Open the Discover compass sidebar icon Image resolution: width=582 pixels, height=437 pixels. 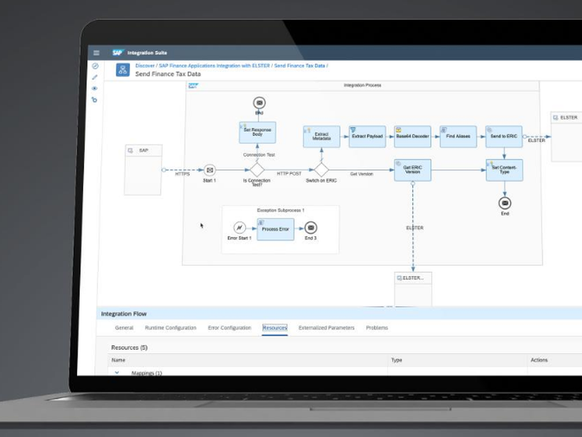[95, 66]
